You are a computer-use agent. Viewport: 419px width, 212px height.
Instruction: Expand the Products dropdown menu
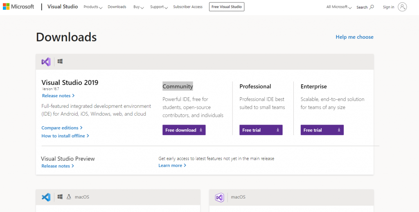click(x=93, y=7)
